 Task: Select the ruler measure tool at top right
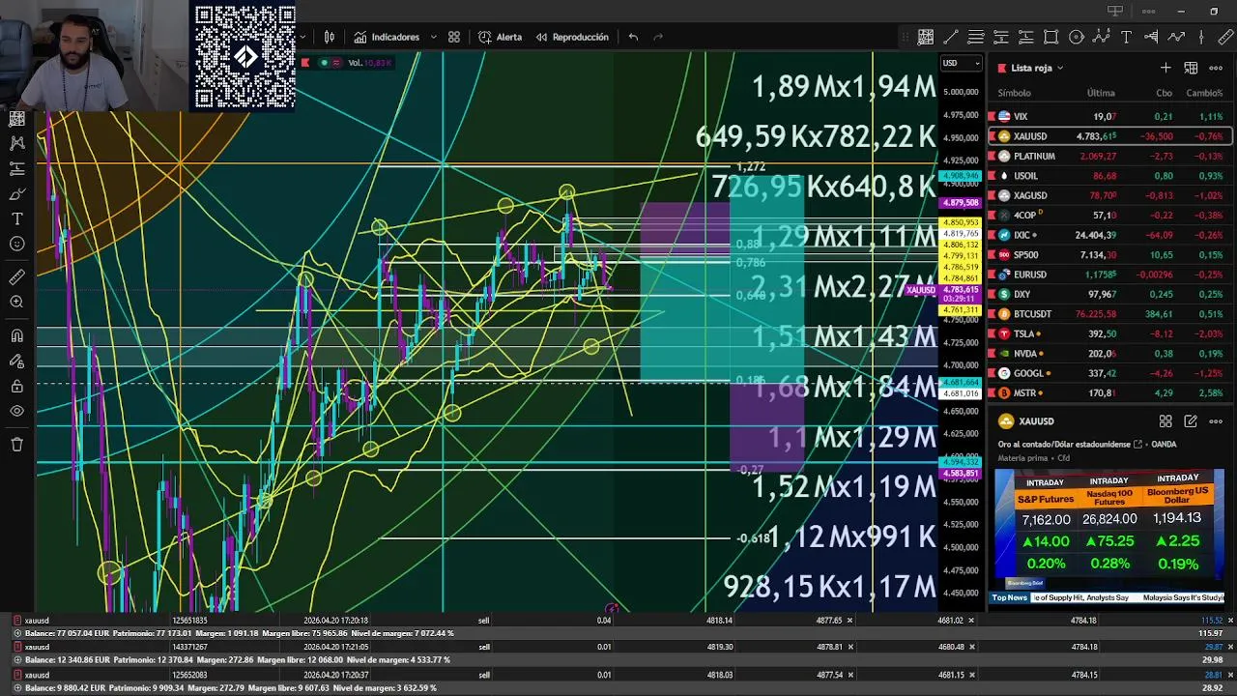1226,37
